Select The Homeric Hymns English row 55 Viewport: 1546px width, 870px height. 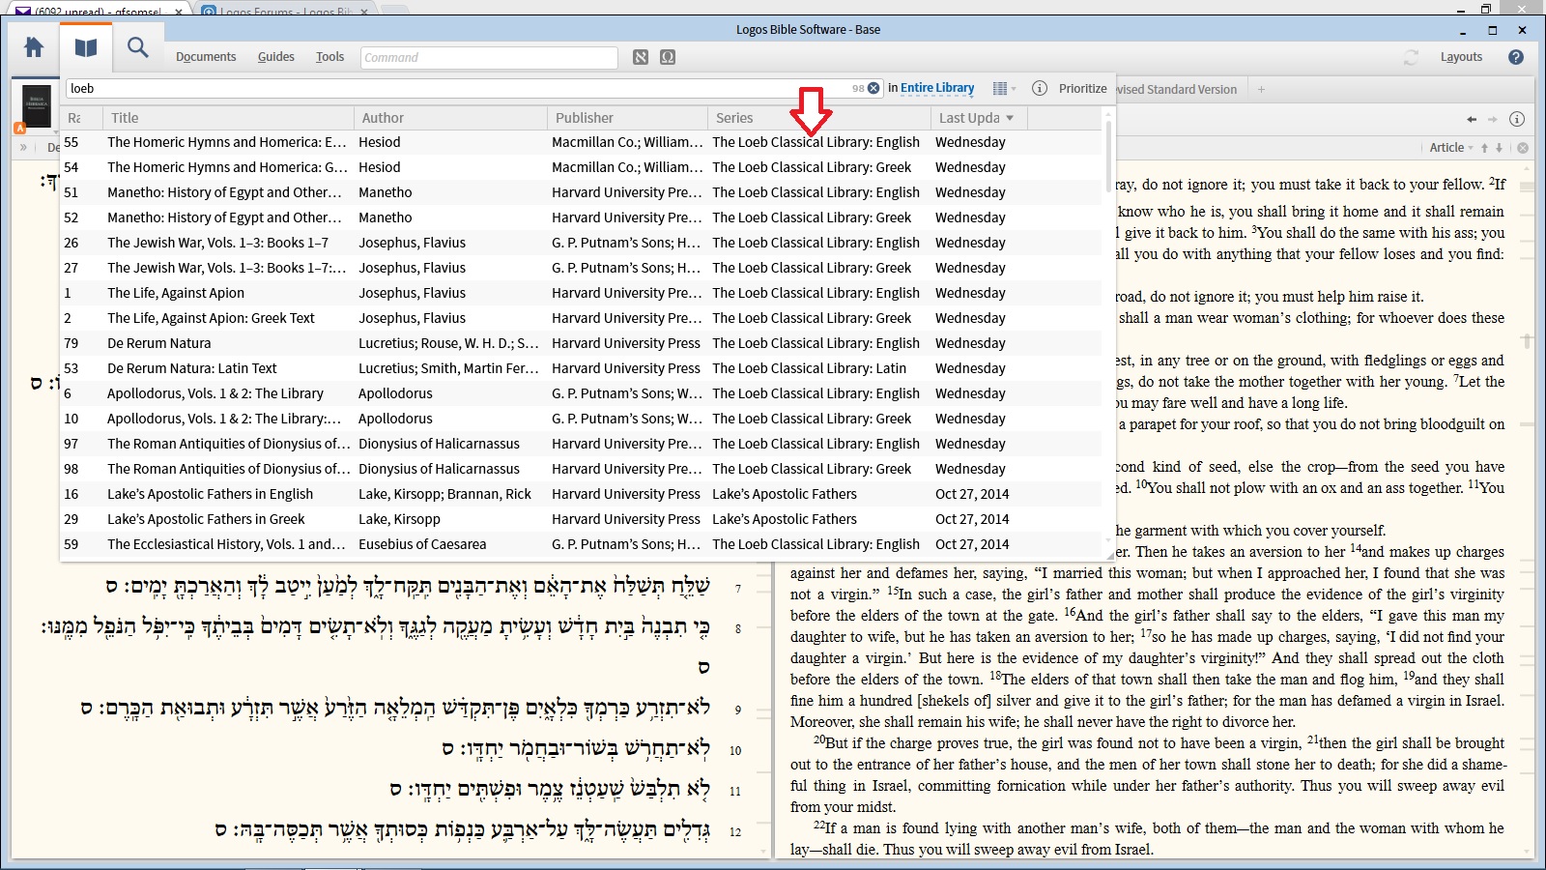click(581, 142)
